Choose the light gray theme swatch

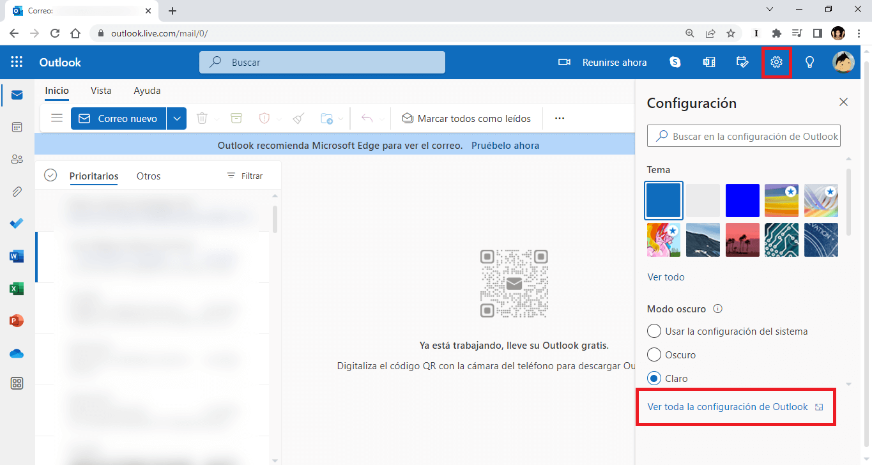pyautogui.click(x=703, y=201)
